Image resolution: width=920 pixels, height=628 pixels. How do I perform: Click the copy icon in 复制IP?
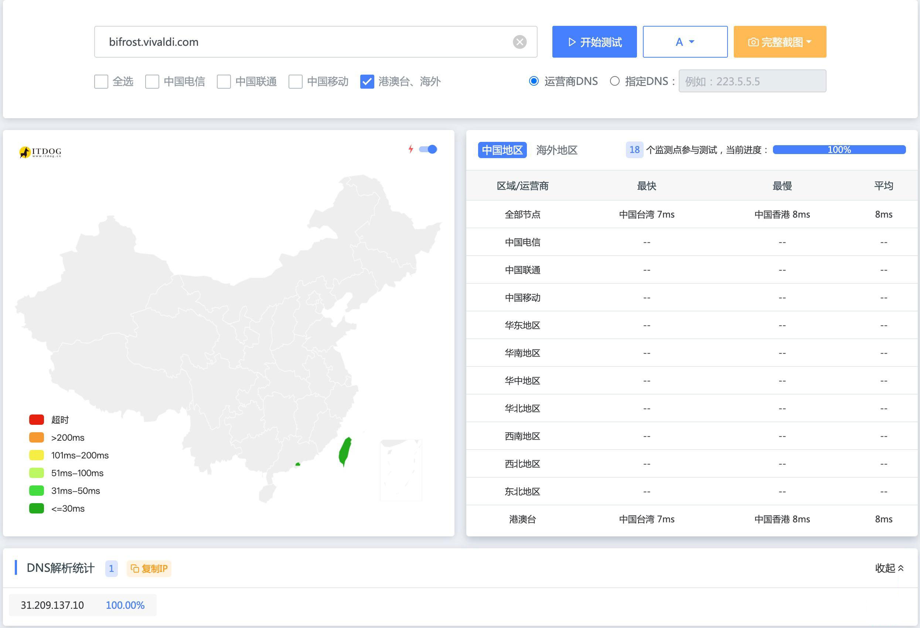[135, 569]
